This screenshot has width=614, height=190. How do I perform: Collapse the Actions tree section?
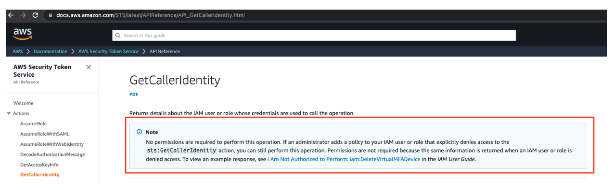click(9, 113)
